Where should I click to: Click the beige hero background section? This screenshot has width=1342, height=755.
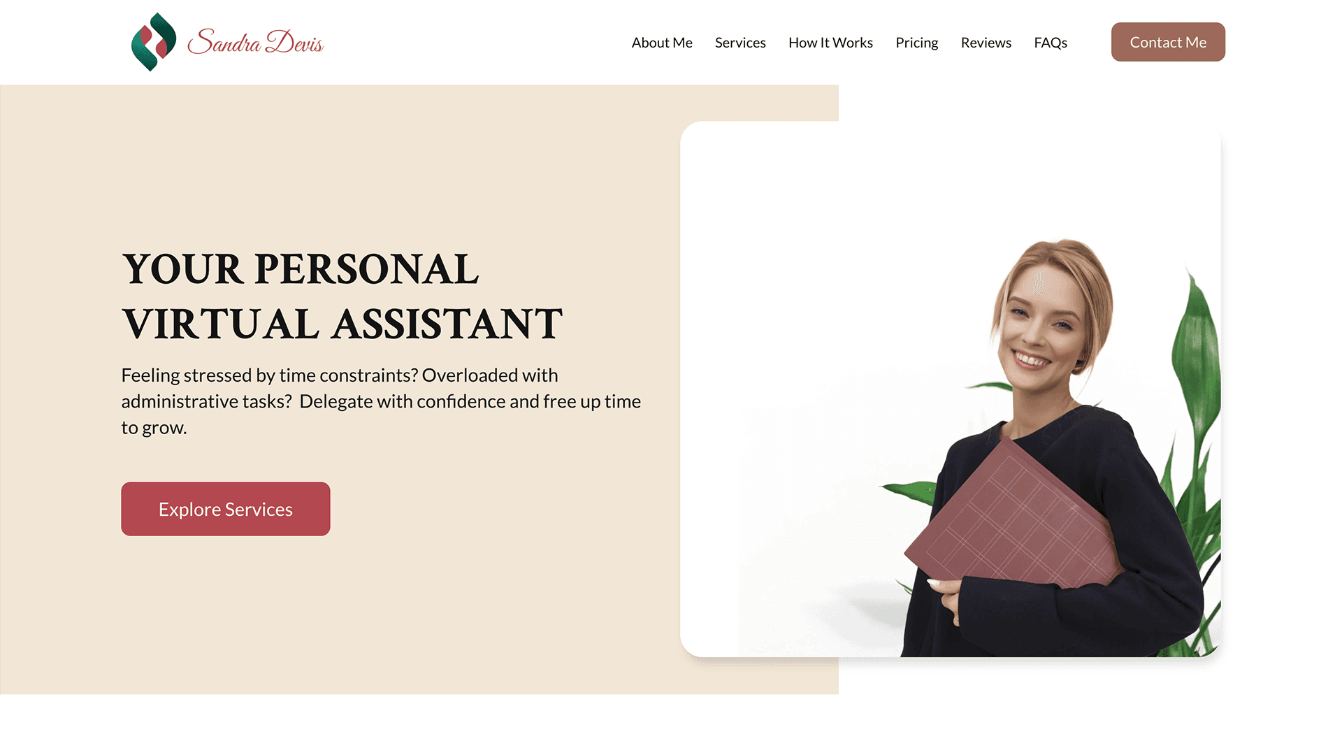tap(419, 388)
